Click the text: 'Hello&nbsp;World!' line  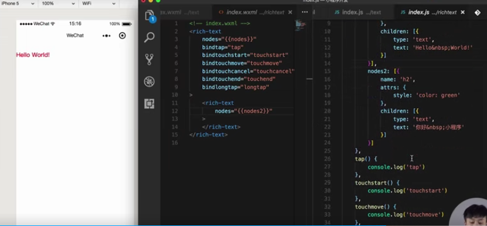(432, 48)
